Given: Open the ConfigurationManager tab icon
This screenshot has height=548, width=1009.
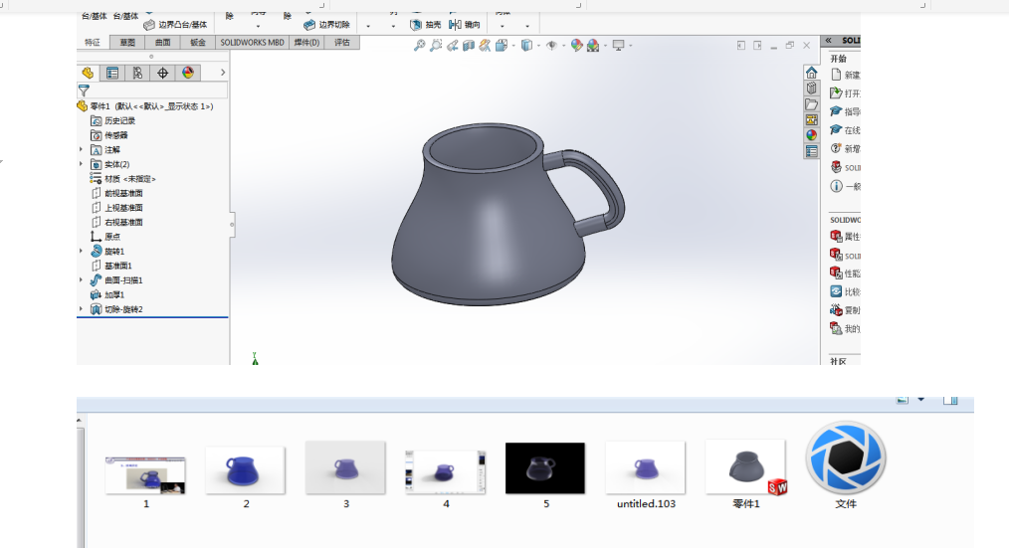Looking at the screenshot, I should pos(137,73).
